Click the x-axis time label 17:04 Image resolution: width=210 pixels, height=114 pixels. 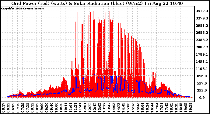[157, 108]
